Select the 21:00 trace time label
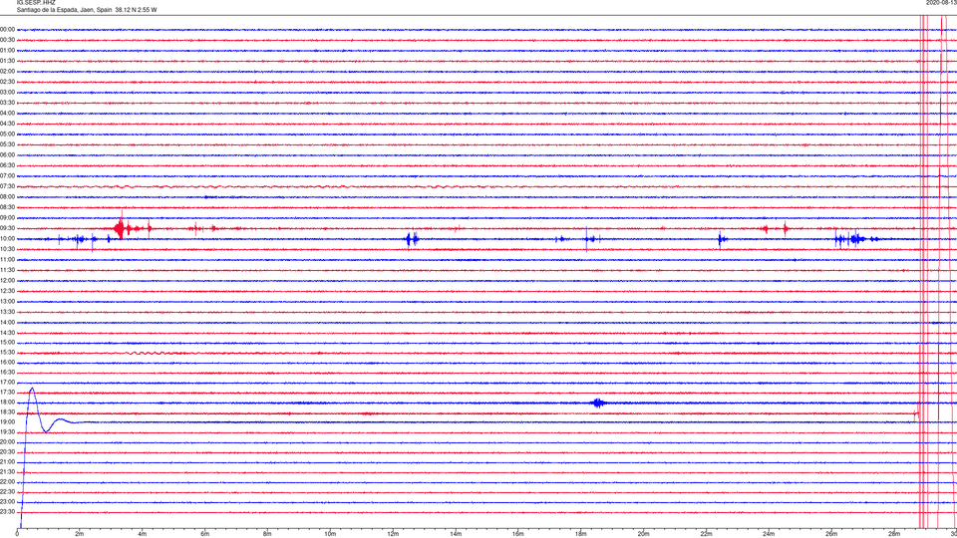Screen dimensions: 957x538 tap(7, 461)
